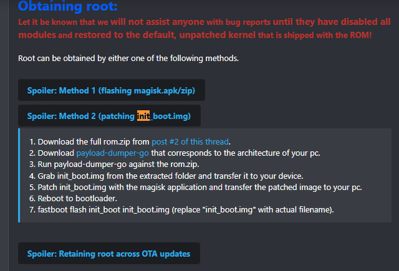Click step 7 fastboot flash command line
The image size is (399, 271).
pyautogui.click(x=181, y=210)
